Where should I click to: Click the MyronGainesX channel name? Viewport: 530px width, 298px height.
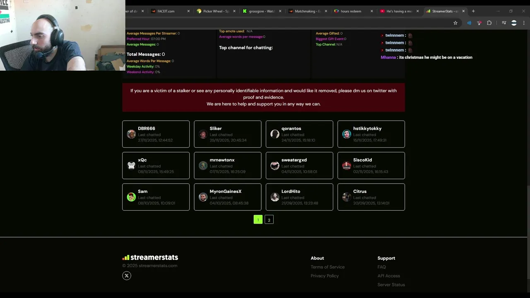(226, 192)
